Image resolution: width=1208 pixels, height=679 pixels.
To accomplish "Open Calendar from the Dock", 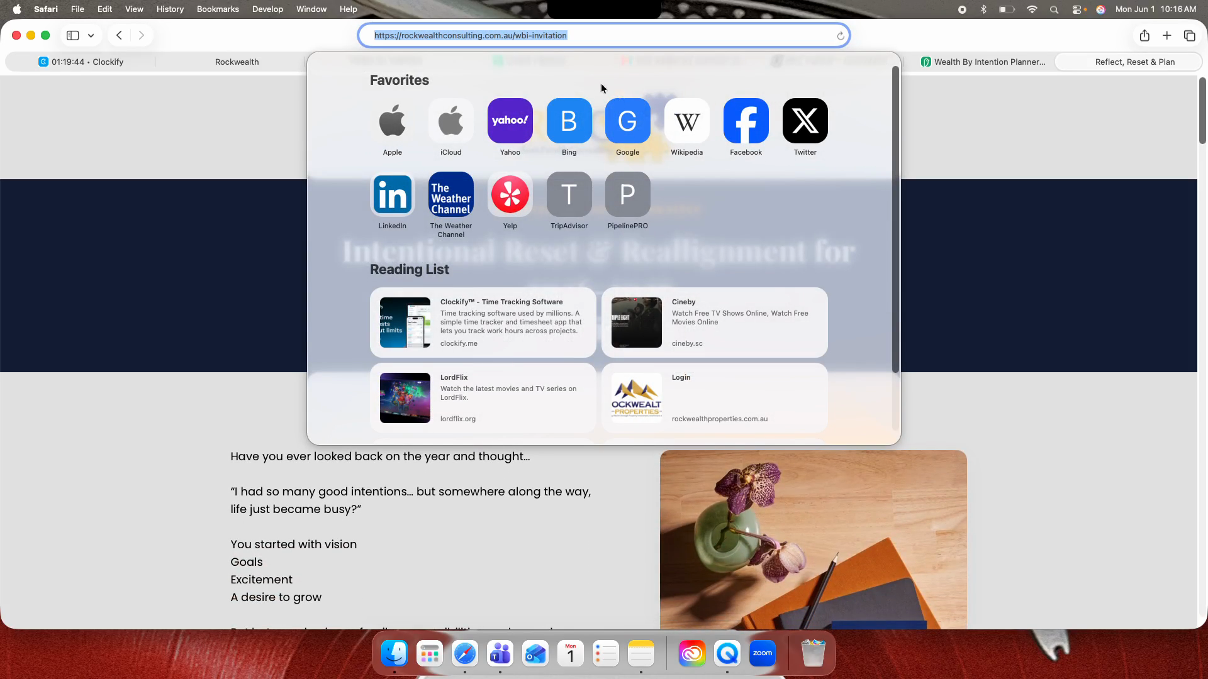I will [x=571, y=654].
